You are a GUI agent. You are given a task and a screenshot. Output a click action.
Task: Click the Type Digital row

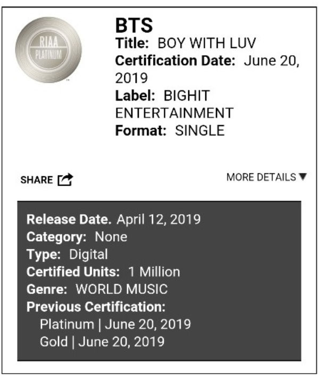click(68, 254)
